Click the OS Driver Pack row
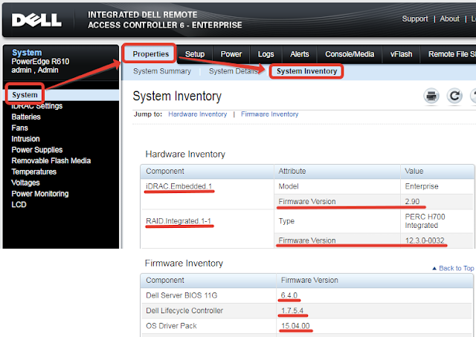 pos(306,326)
